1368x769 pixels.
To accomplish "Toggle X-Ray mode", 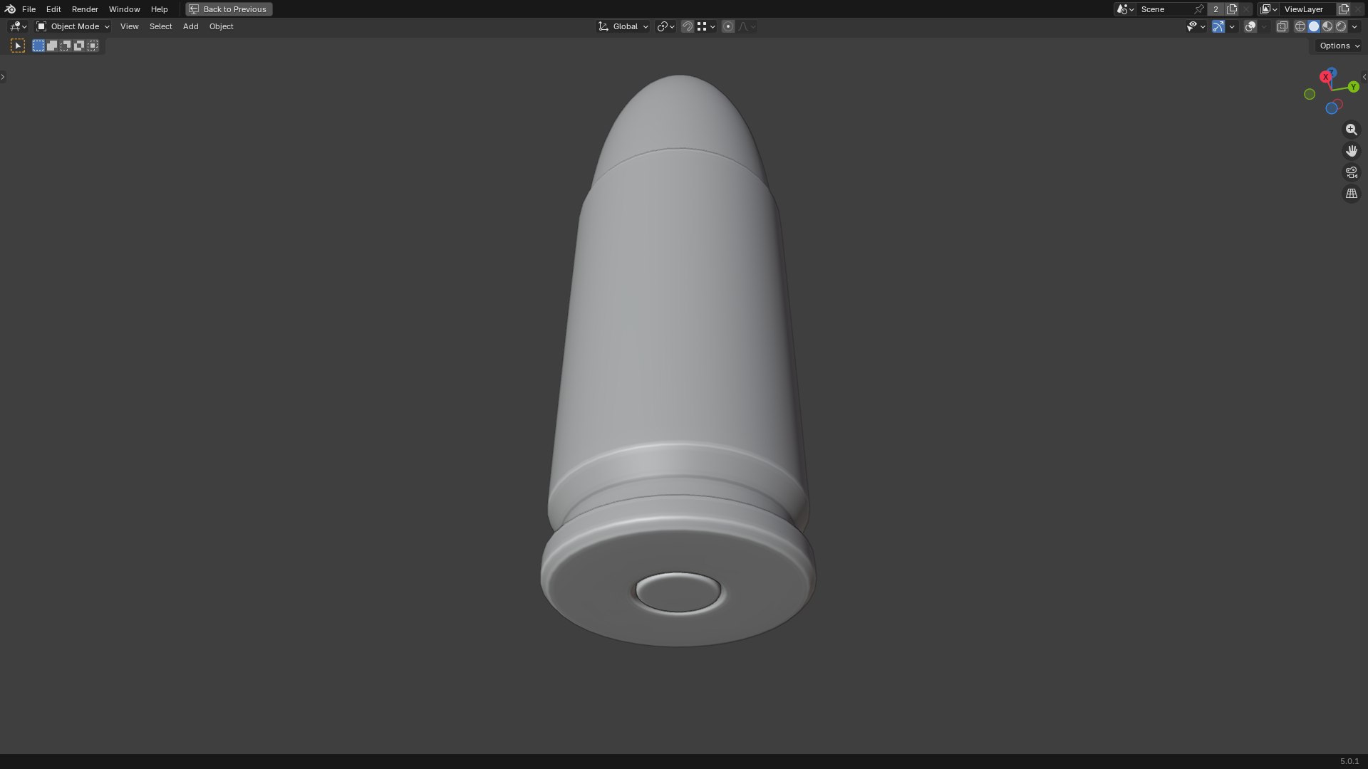I will click(x=1282, y=26).
